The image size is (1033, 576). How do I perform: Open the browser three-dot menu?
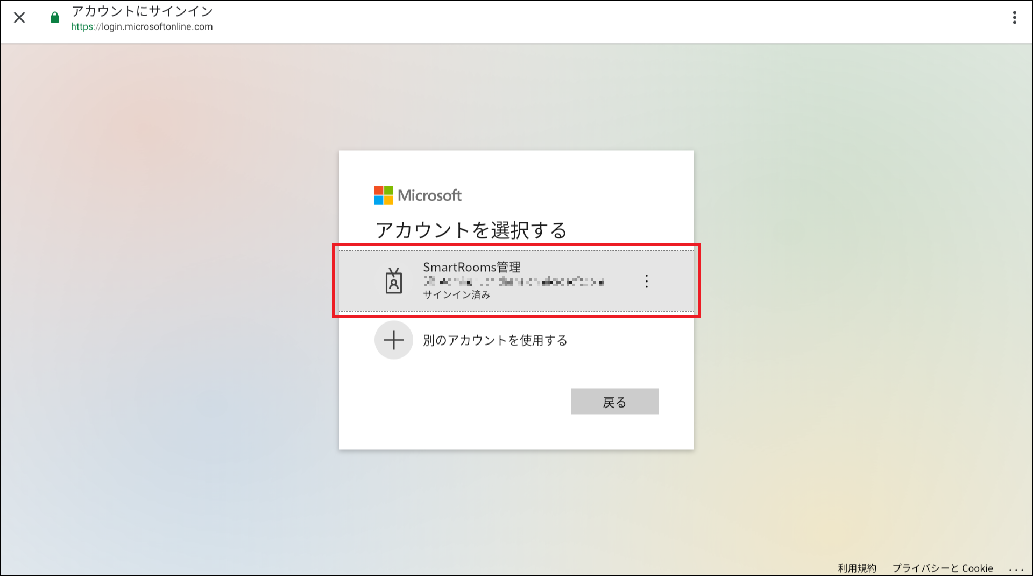coord(1014,18)
